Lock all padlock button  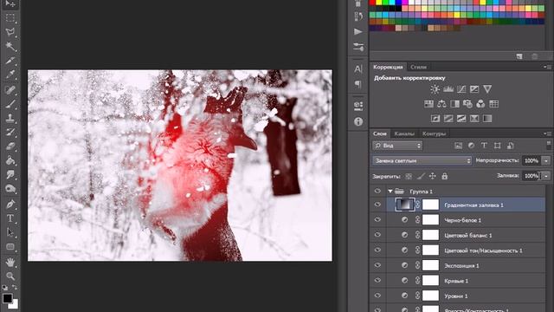click(x=444, y=176)
